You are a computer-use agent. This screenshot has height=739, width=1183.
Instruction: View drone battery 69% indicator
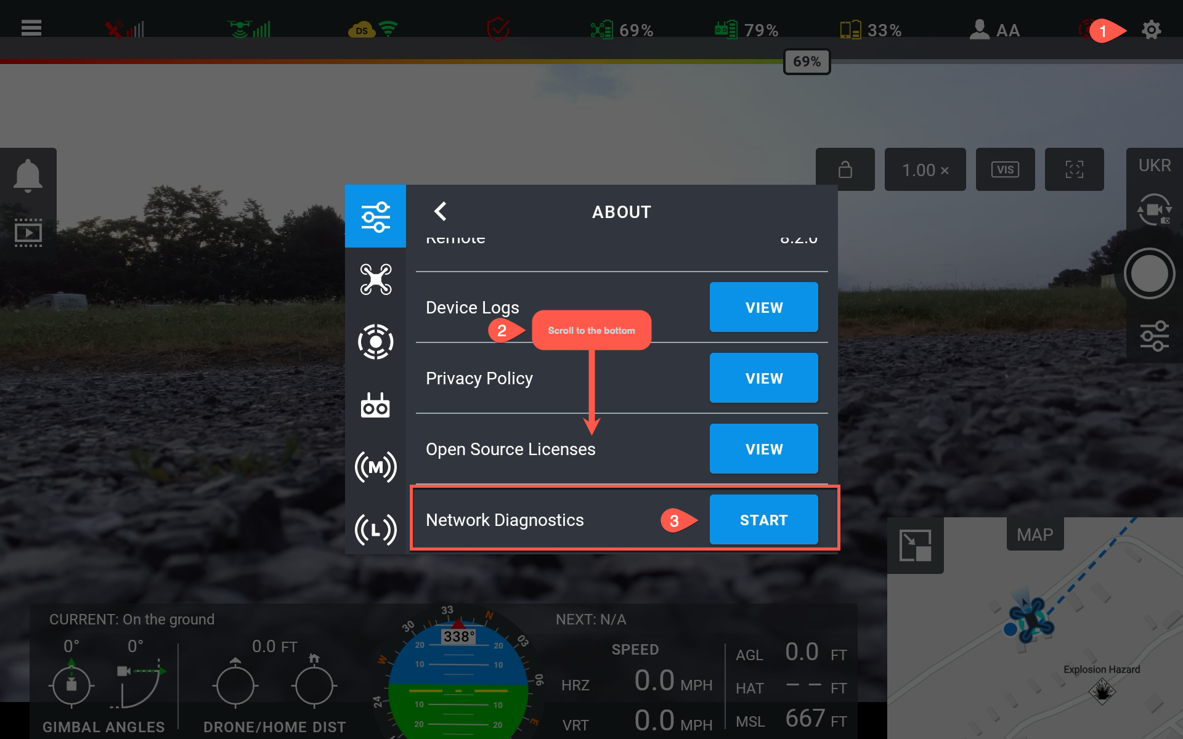pyautogui.click(x=622, y=30)
